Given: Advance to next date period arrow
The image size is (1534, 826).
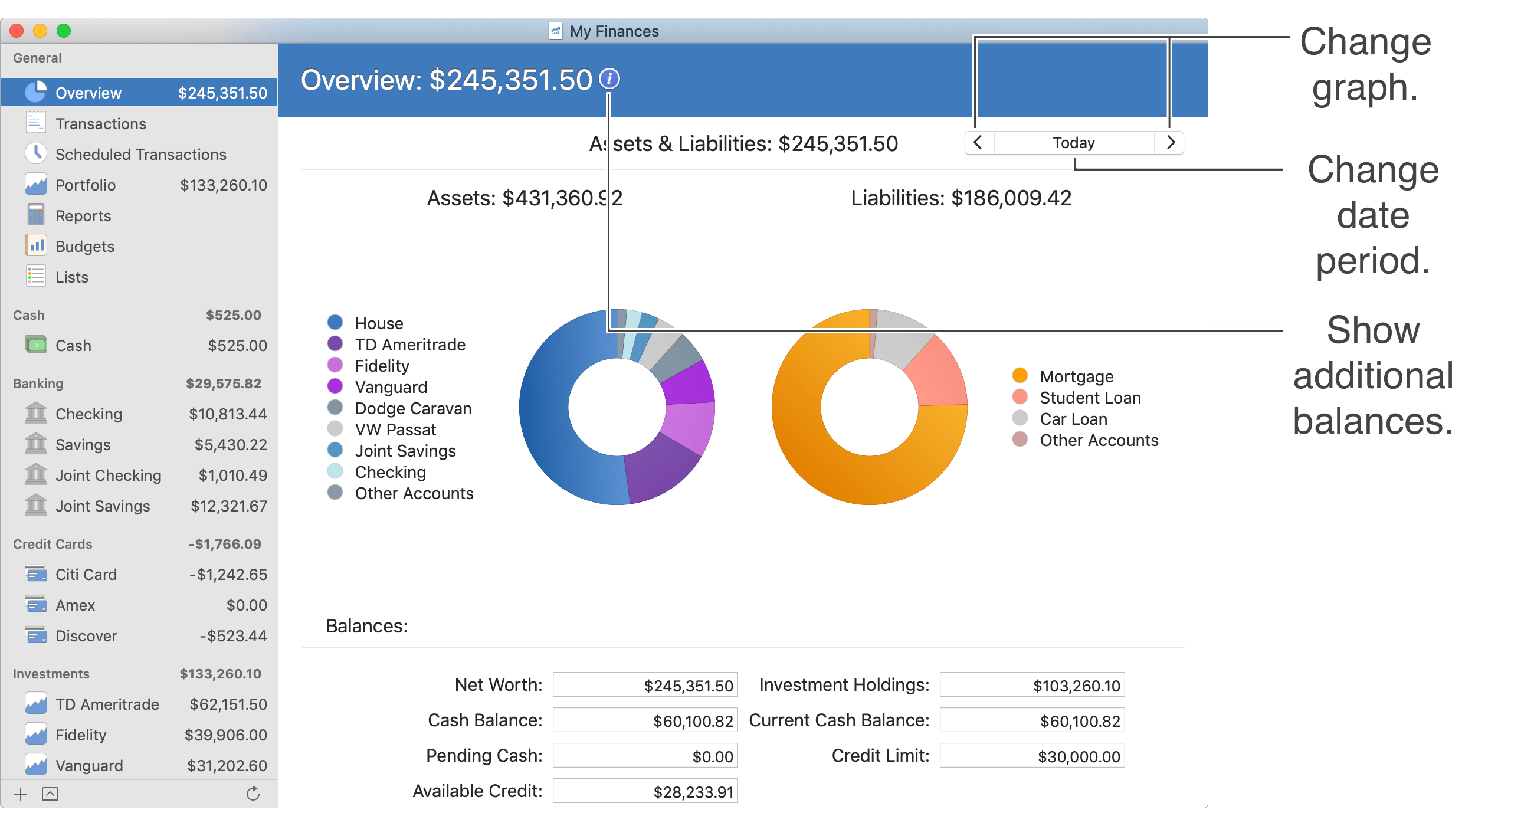Looking at the screenshot, I should click(1170, 143).
